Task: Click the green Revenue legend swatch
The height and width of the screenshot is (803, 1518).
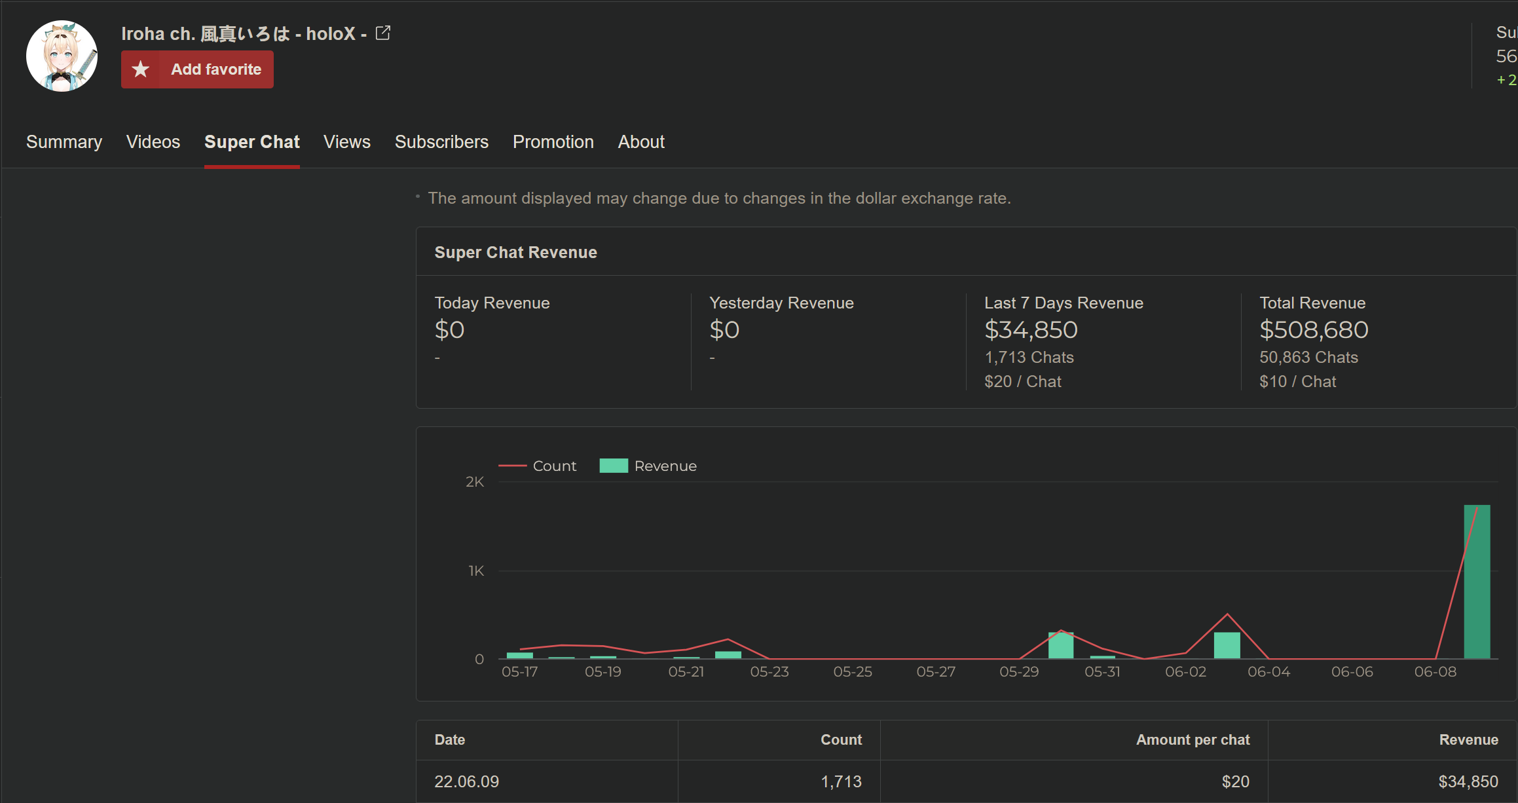Action: (614, 466)
